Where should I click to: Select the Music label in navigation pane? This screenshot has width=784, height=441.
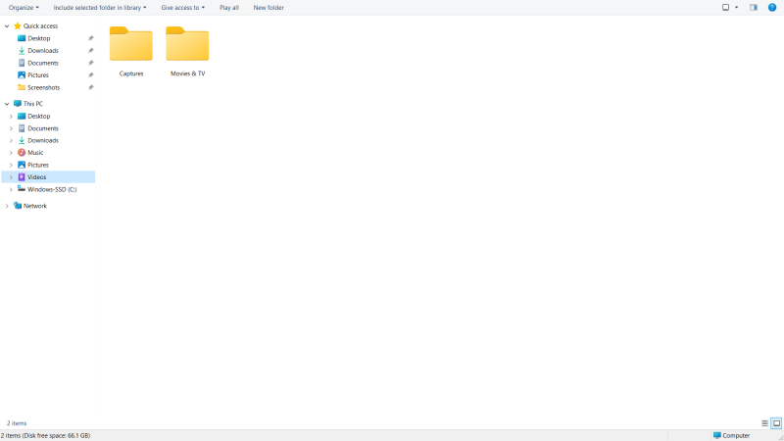pos(35,153)
